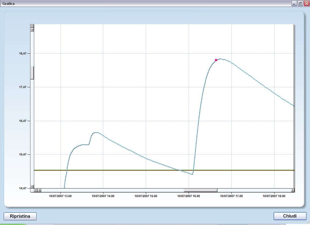Click the axis label 18,47

(x=23, y=53)
